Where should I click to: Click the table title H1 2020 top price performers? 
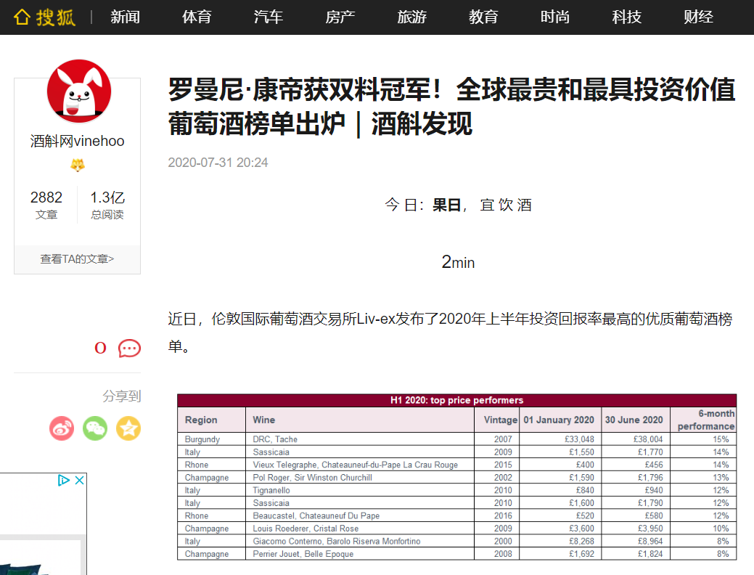tap(456, 400)
